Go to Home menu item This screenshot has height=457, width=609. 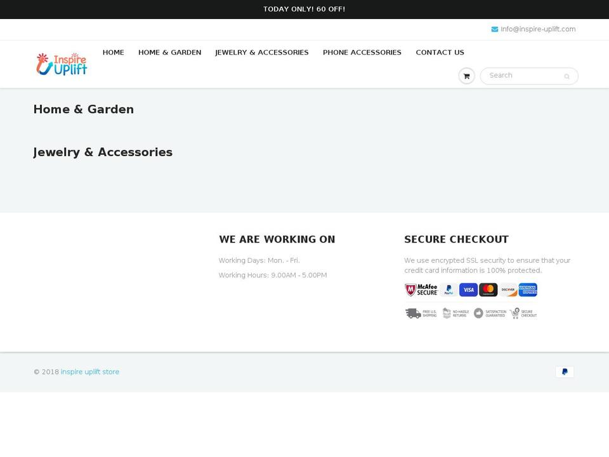coord(114,53)
